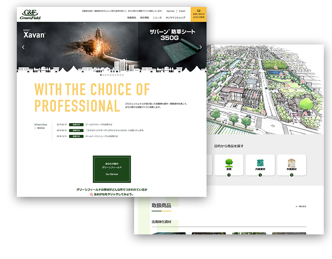Click the green Our Service button
Screen dimensions: 332x259
click(x=112, y=169)
